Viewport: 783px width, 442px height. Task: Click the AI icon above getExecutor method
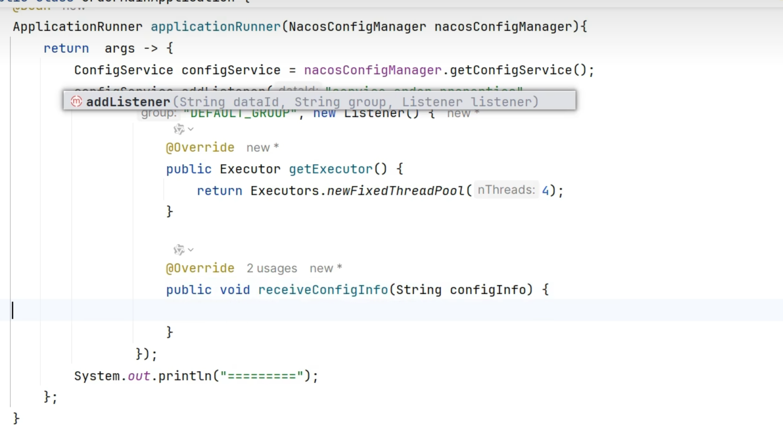pyautogui.click(x=178, y=129)
